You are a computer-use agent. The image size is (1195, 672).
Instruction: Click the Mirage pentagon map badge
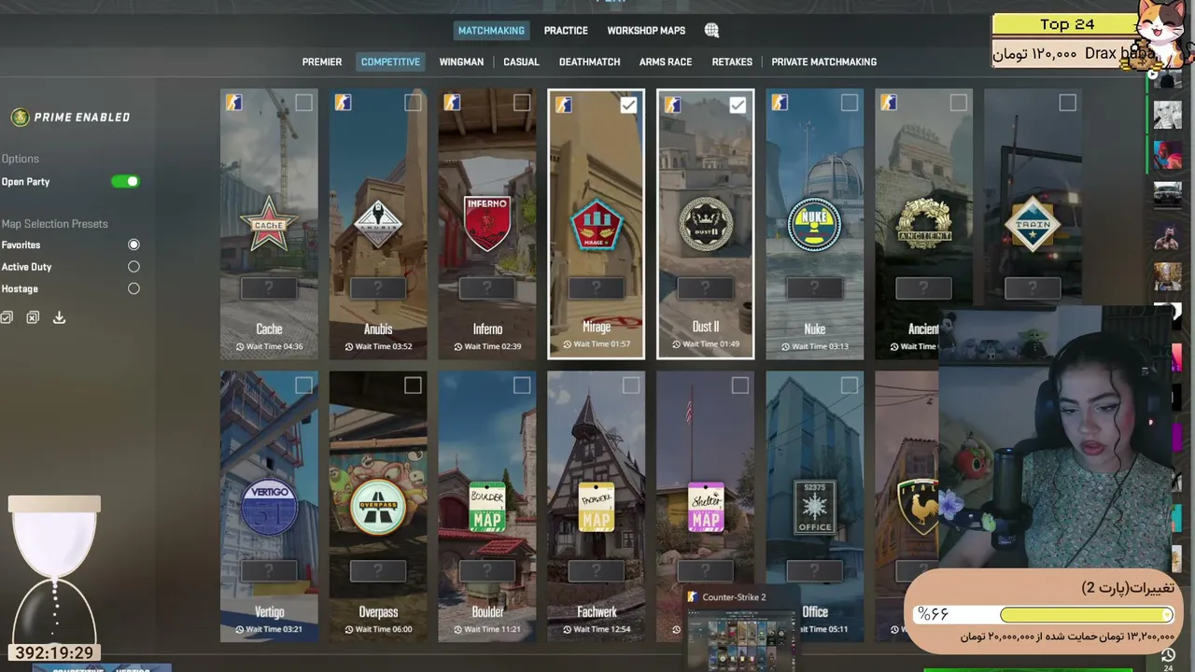click(x=597, y=224)
